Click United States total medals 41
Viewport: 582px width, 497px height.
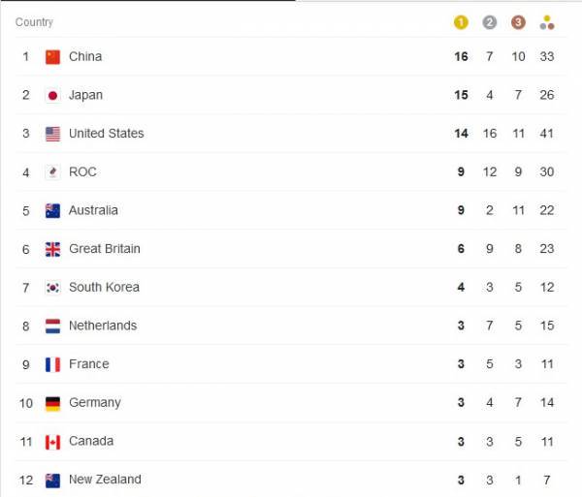[547, 134]
